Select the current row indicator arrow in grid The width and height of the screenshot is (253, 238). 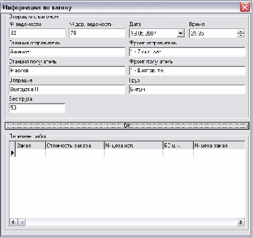[12, 153]
